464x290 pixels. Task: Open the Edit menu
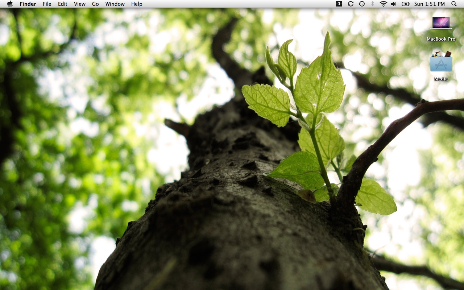click(63, 4)
